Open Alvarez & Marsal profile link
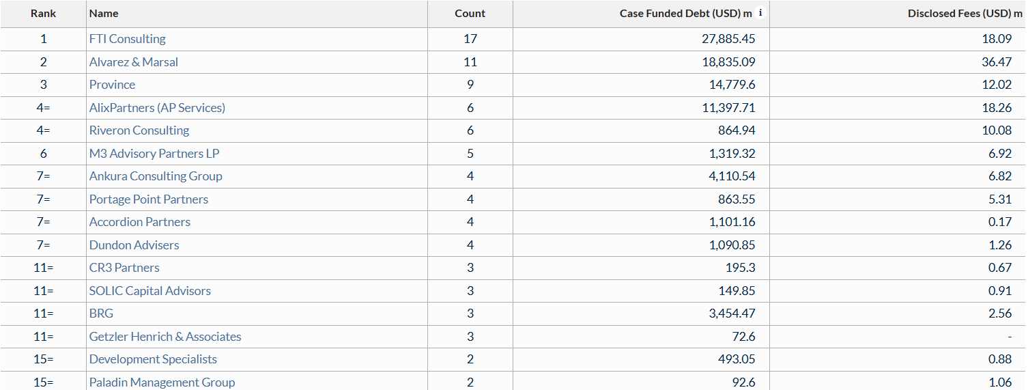The image size is (1028, 390). (x=134, y=62)
